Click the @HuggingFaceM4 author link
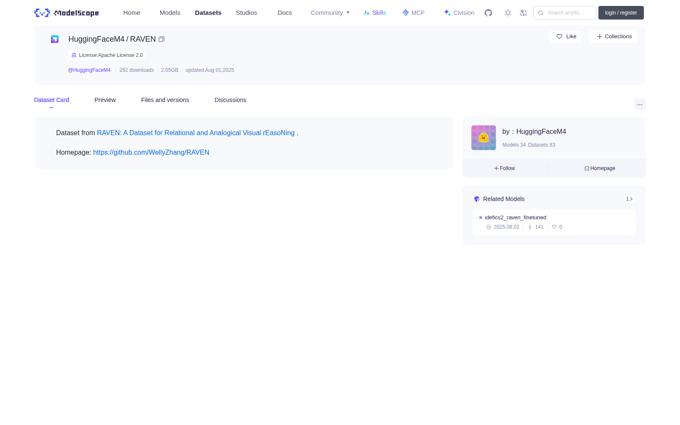The width and height of the screenshot is (680, 425). [x=89, y=70]
